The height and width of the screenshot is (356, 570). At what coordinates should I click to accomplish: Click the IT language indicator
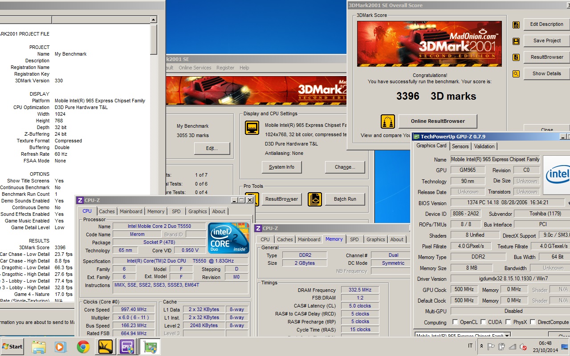click(470, 346)
